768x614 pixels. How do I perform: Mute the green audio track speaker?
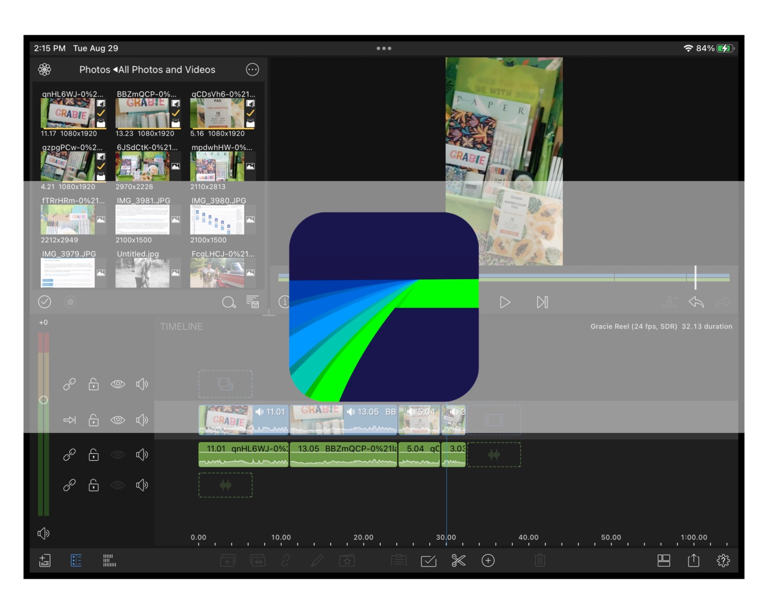[x=142, y=455]
